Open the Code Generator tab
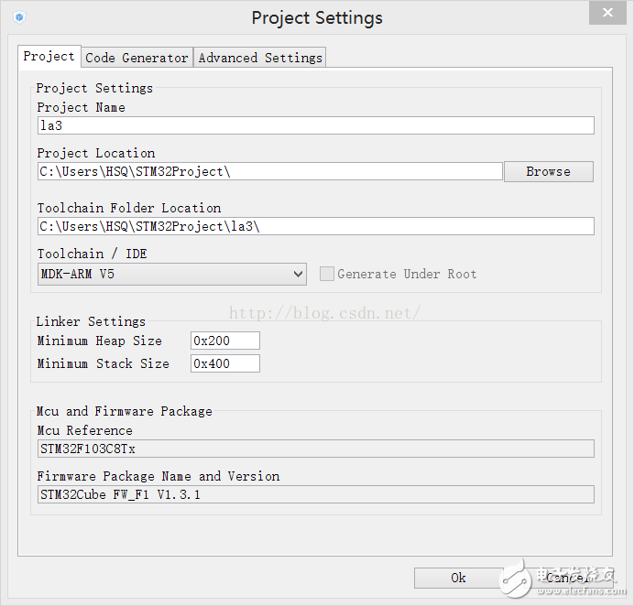The image size is (634, 606). 137,58
